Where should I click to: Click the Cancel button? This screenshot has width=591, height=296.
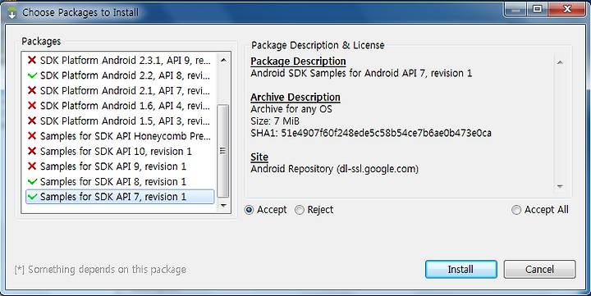pos(539,269)
